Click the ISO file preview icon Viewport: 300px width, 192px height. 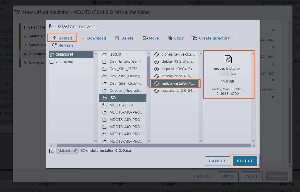pos(228,59)
